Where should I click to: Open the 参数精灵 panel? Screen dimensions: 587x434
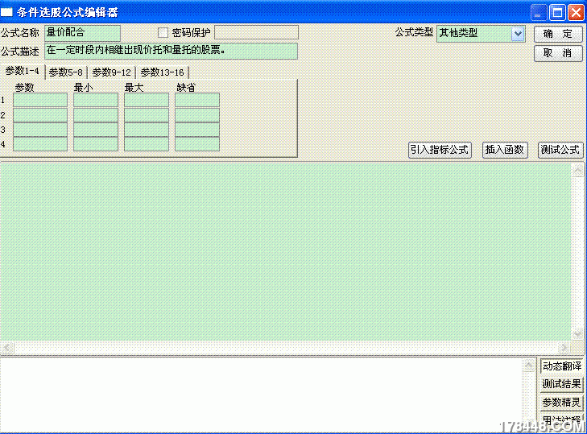point(561,402)
